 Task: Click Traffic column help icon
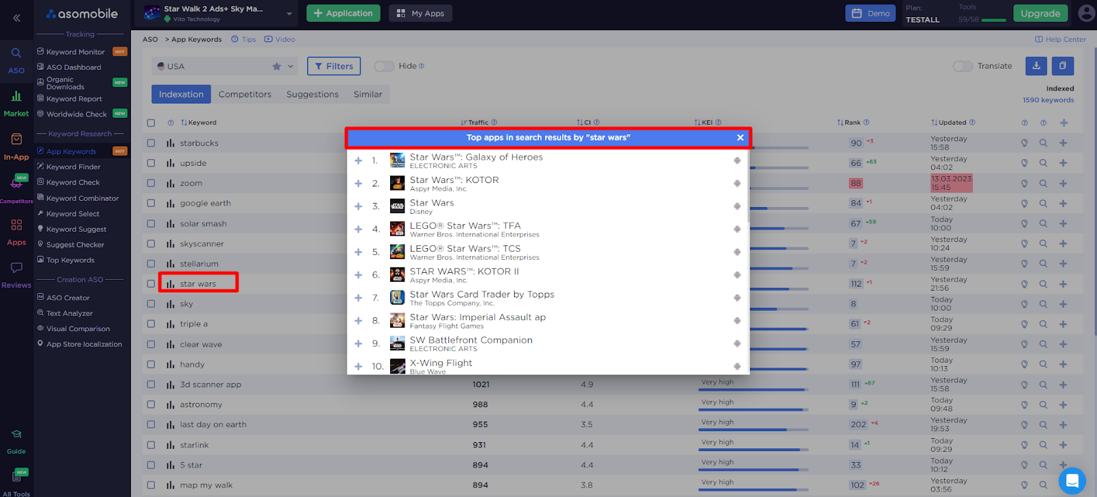[x=494, y=123]
